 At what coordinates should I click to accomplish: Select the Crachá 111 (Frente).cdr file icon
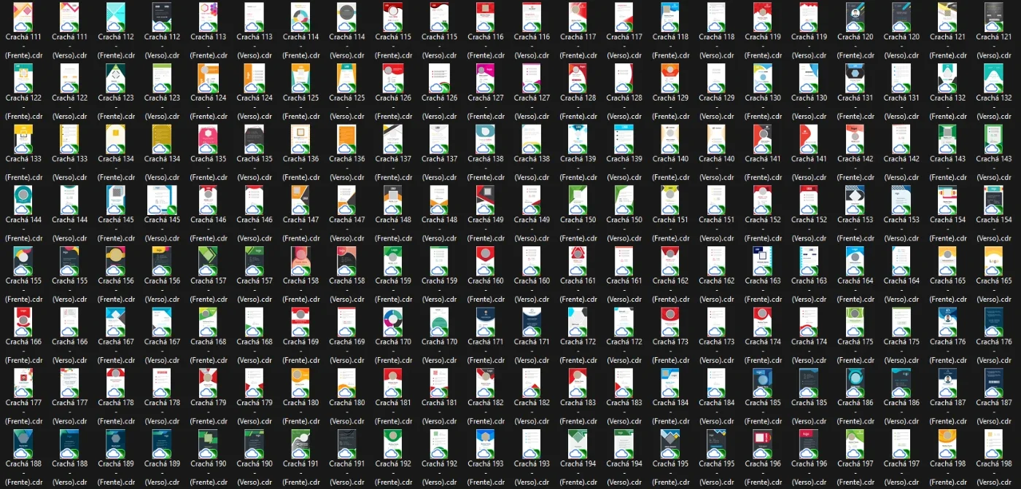[x=23, y=16]
